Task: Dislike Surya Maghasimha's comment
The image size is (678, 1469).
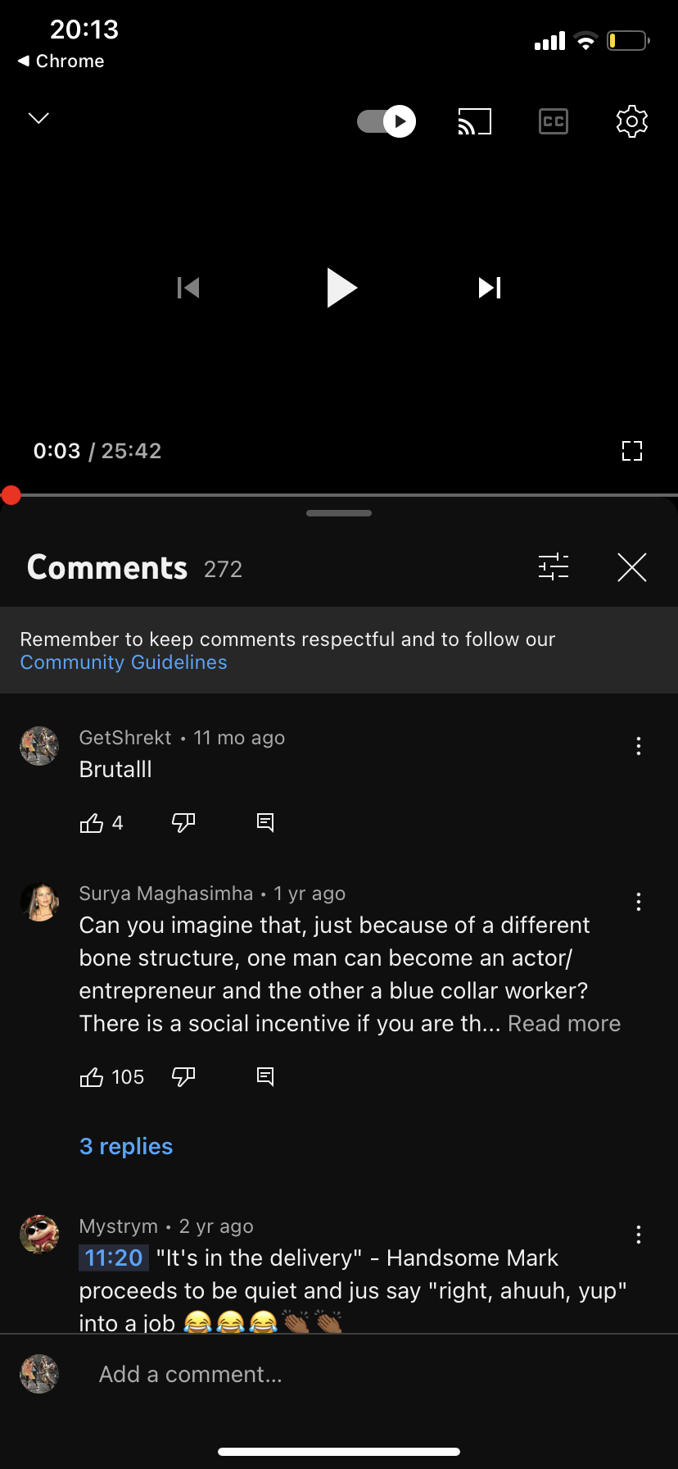Action: coord(183,1076)
